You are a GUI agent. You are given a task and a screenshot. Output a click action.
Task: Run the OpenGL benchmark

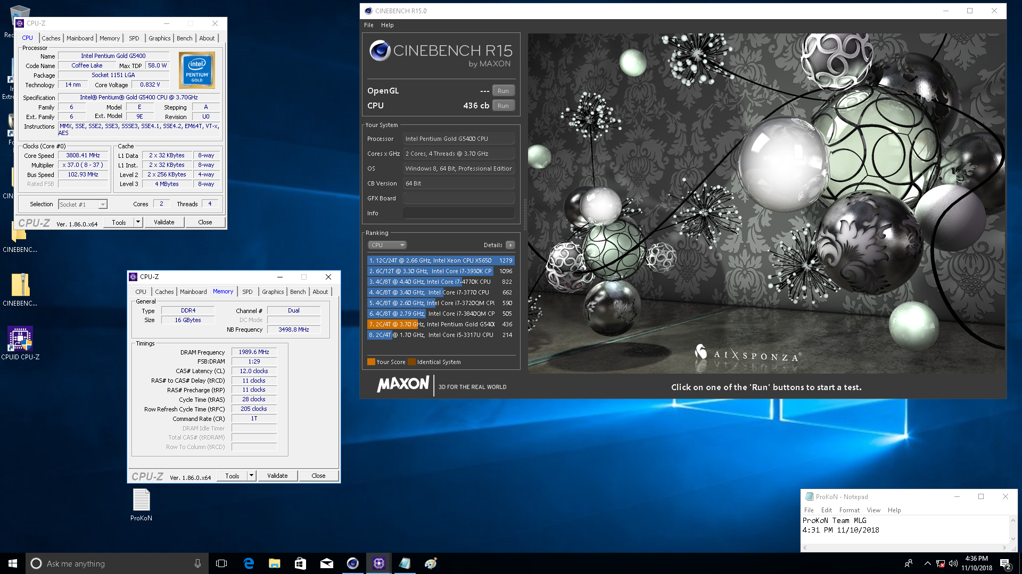(503, 91)
